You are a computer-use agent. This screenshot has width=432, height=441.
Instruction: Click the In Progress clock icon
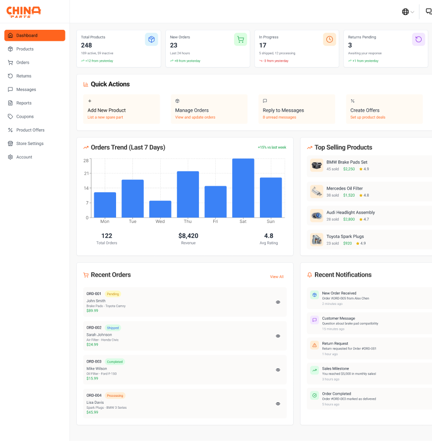(x=329, y=39)
